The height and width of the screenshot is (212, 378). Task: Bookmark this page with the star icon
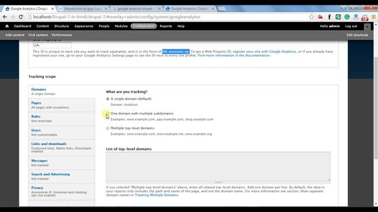[x=312, y=17]
